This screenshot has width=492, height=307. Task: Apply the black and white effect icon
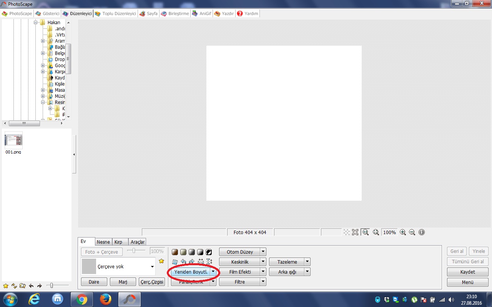click(200, 252)
